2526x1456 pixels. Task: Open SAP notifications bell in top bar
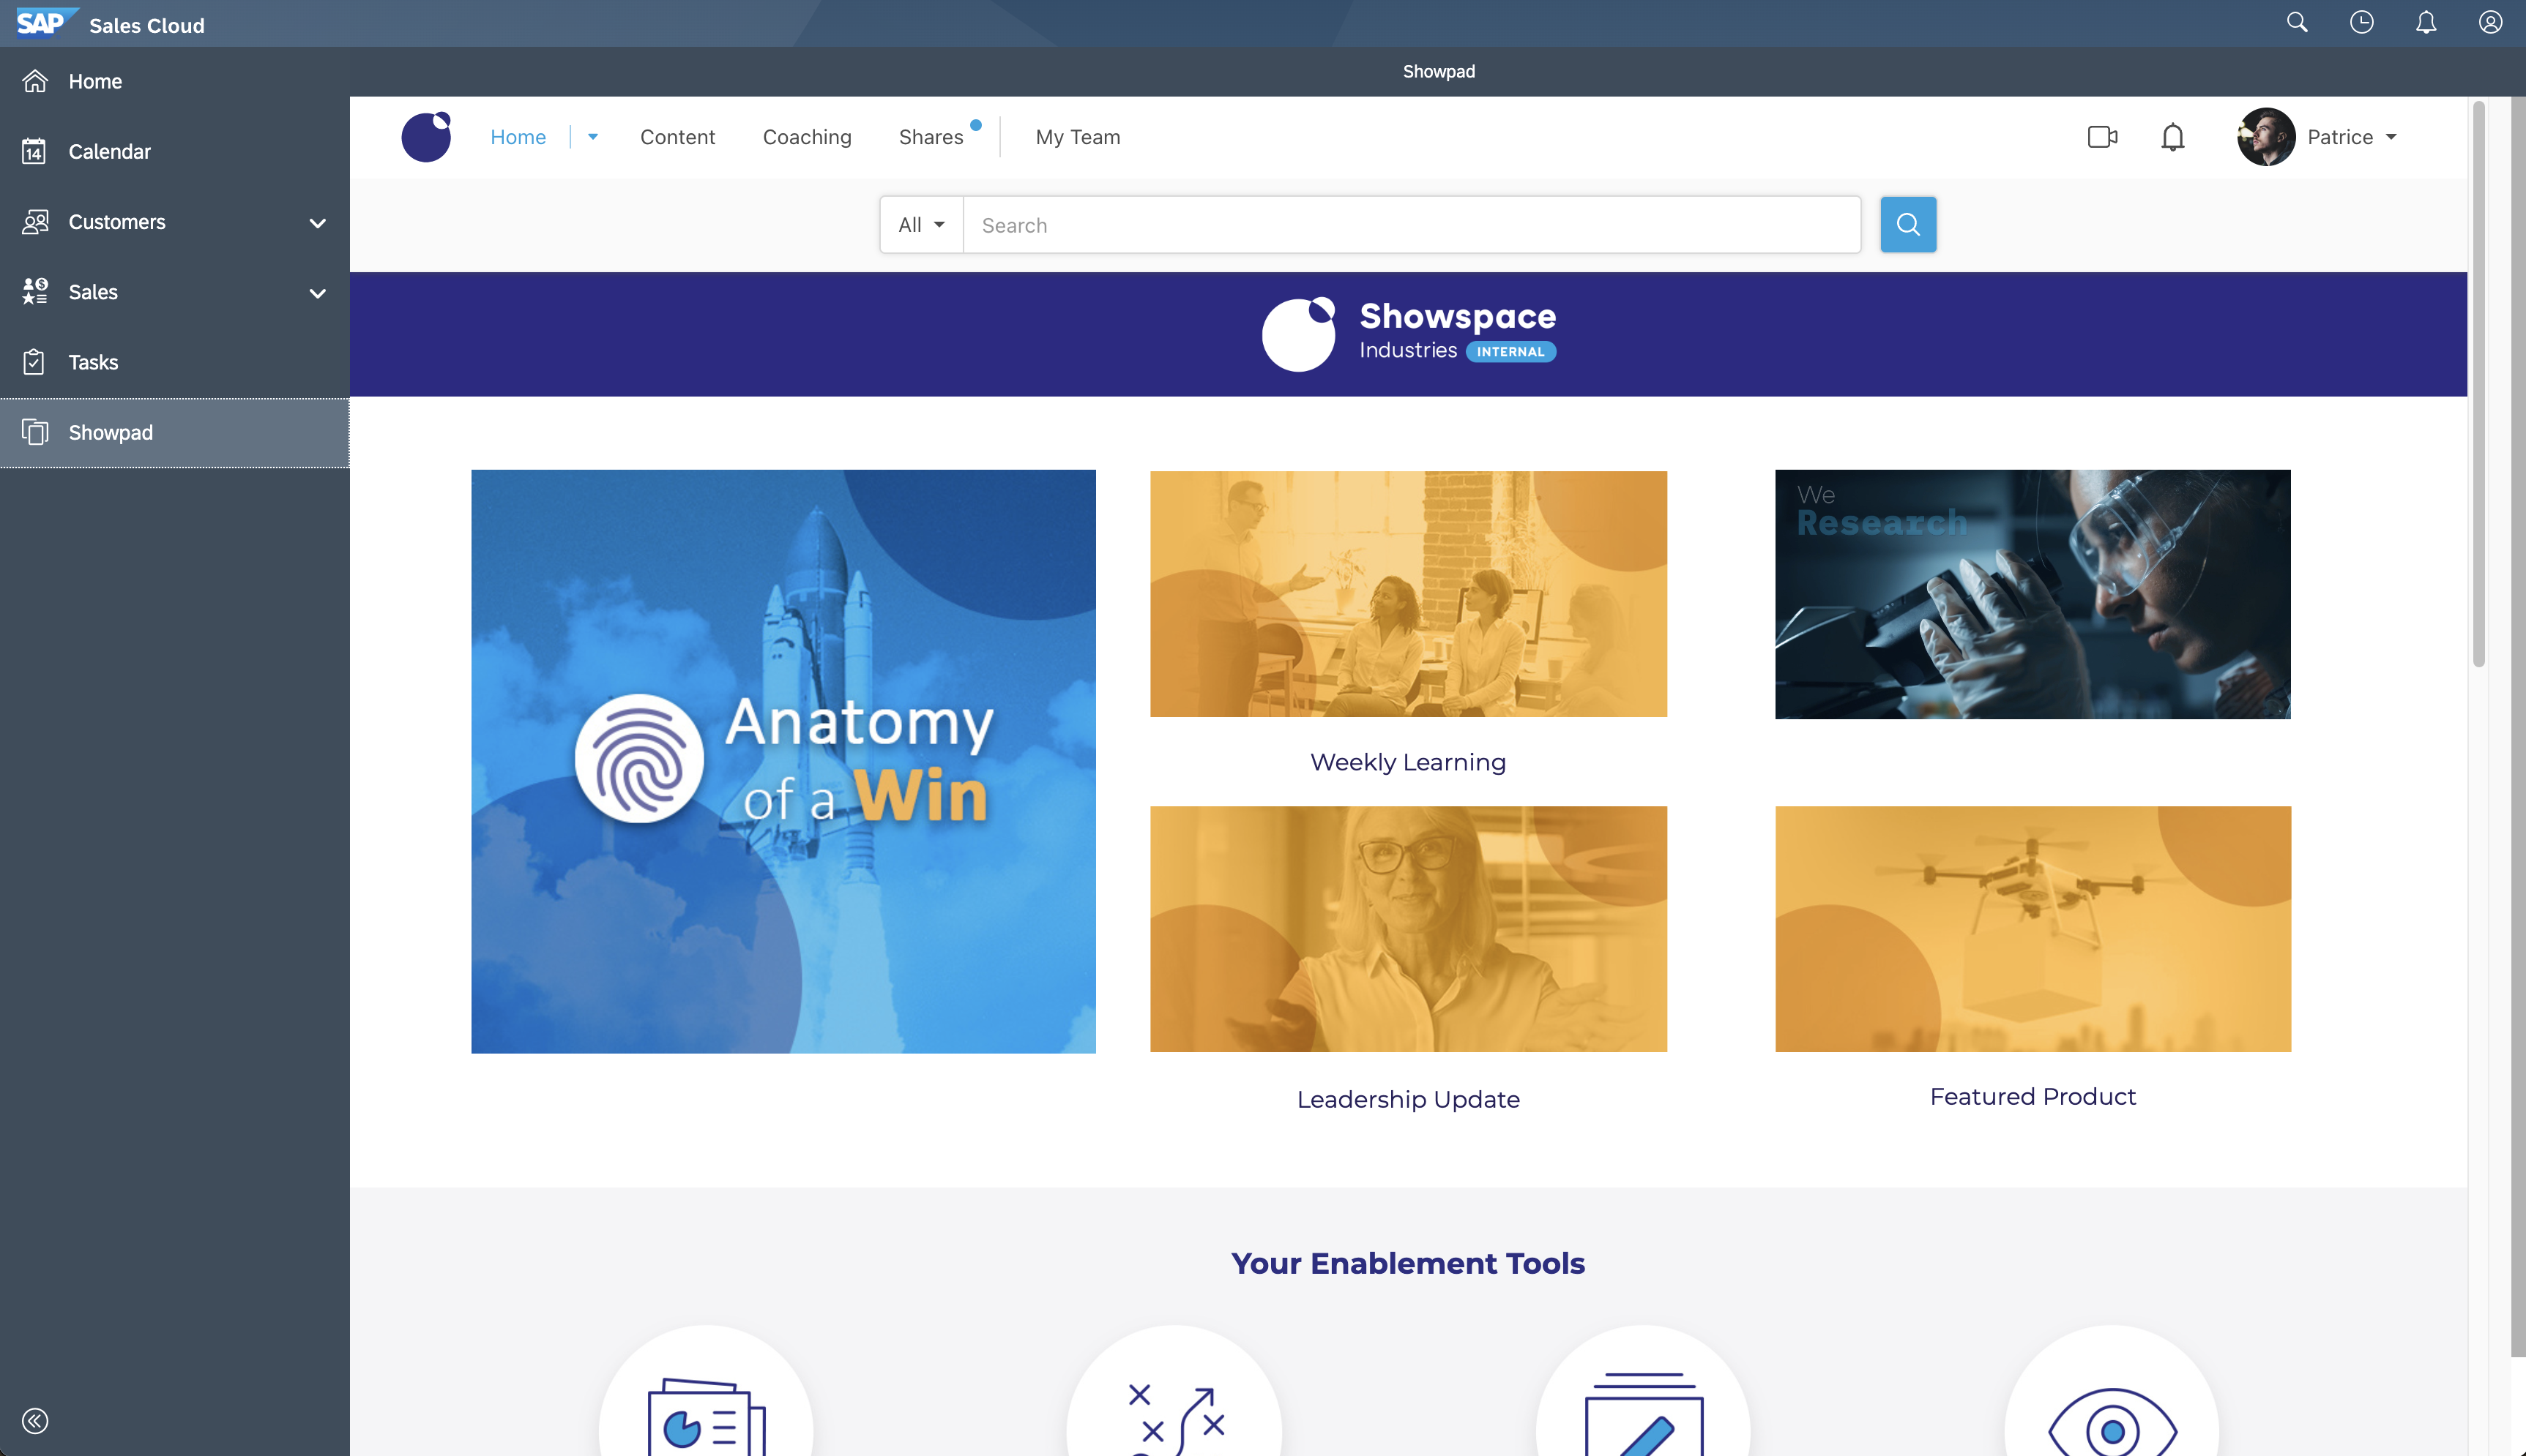point(2426,22)
